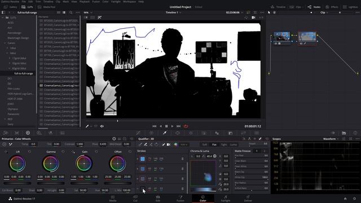Screen dimensions: 361x203
Task: Switch LUT browser to list view
Action: point(64,12)
